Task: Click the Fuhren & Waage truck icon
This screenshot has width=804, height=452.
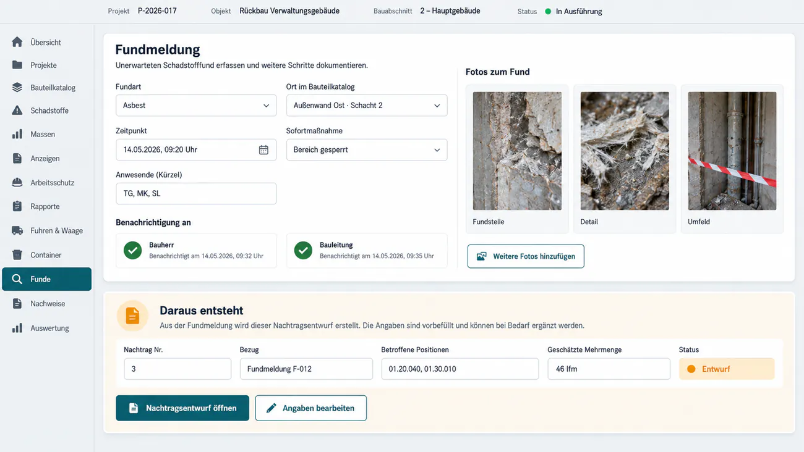Action: 17,230
